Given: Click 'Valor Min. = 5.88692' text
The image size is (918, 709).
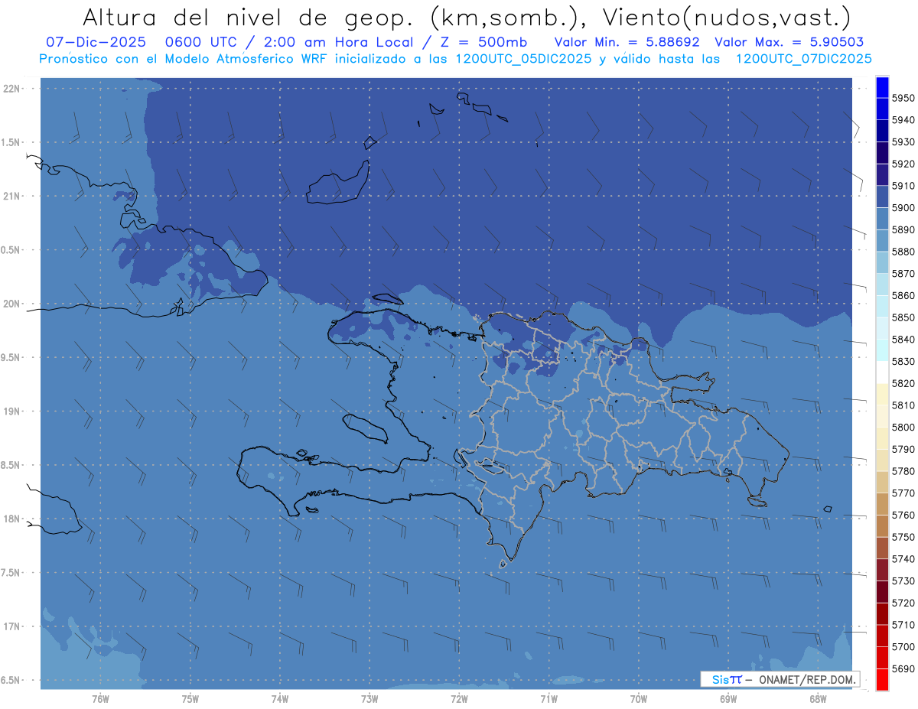Looking at the screenshot, I should click(627, 42).
